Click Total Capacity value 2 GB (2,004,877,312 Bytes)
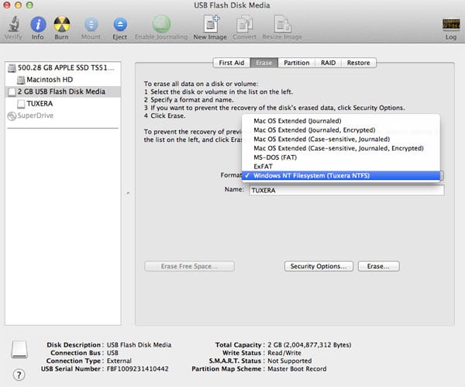This screenshot has width=465, height=387. tap(309, 345)
